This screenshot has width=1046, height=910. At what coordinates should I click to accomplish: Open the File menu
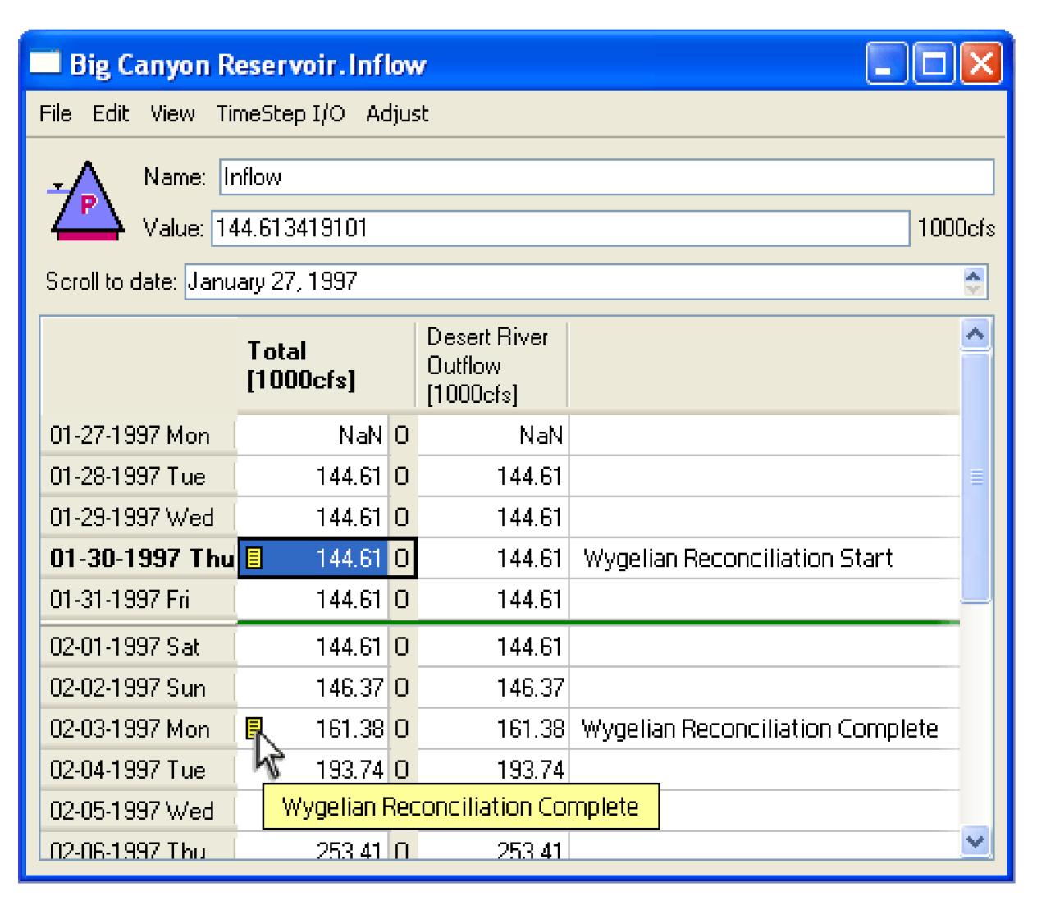coord(55,114)
